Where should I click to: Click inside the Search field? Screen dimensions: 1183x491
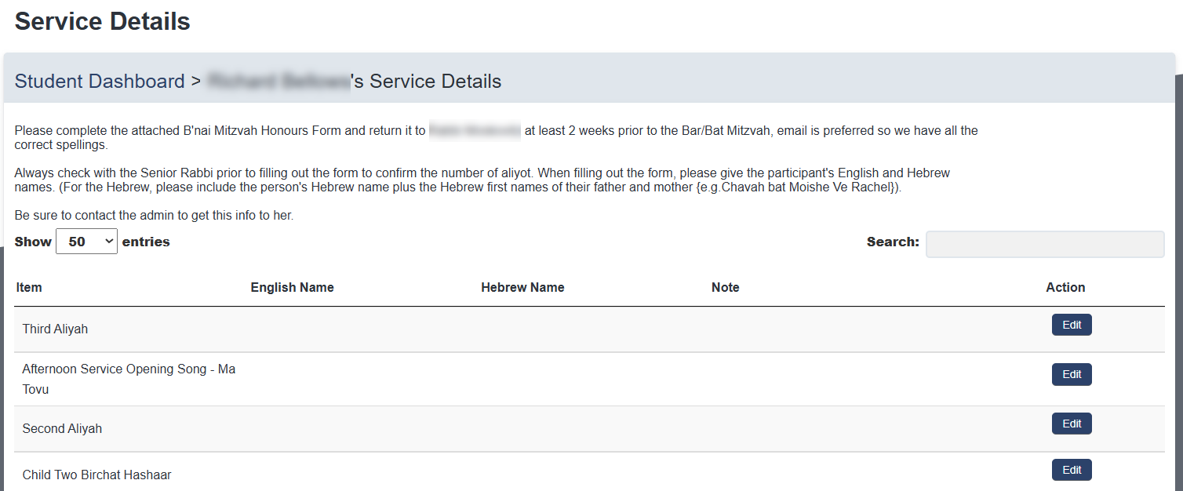coord(1044,244)
